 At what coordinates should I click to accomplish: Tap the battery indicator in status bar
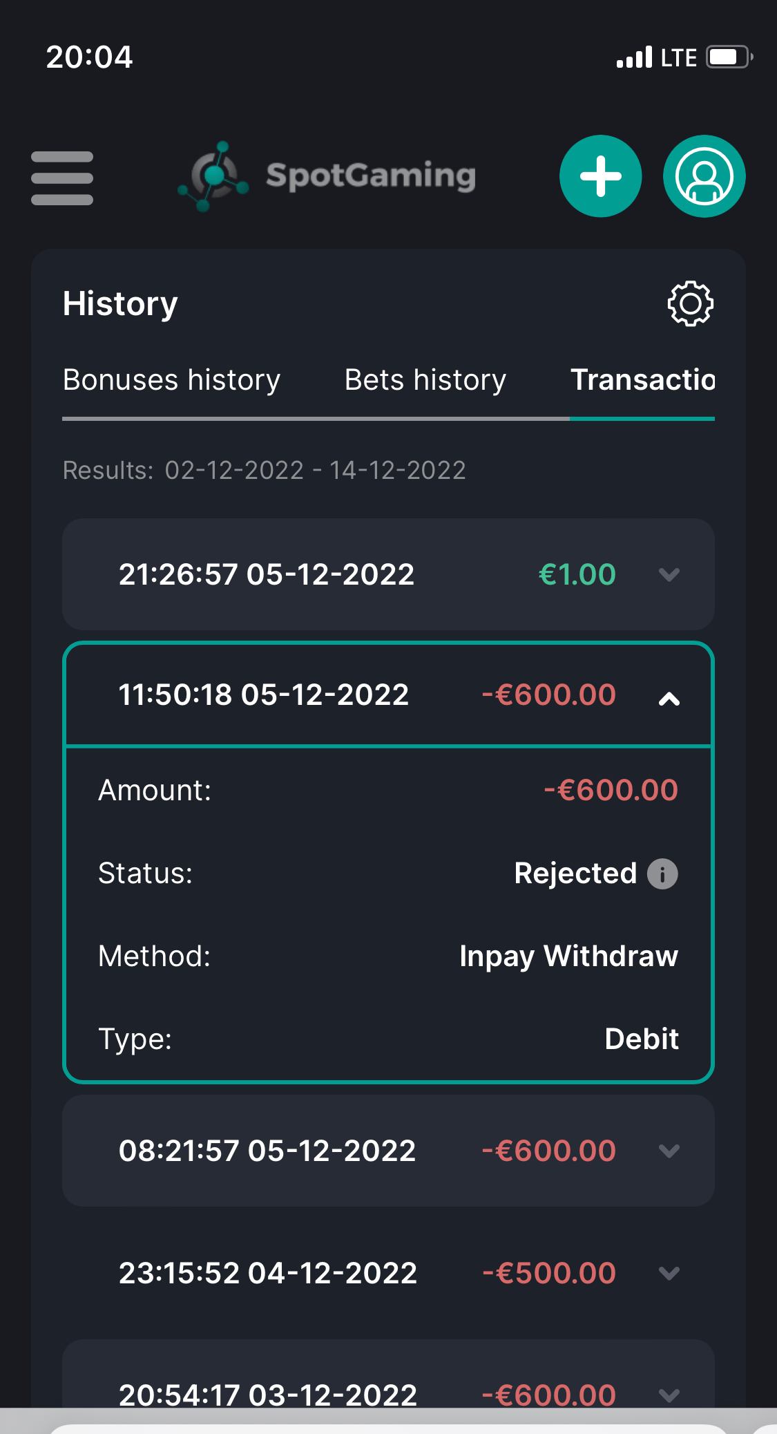coord(727,57)
